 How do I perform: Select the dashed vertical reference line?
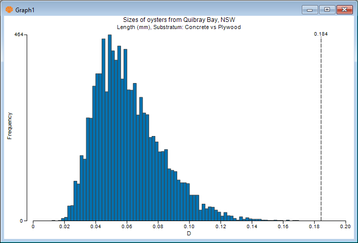click(321, 127)
